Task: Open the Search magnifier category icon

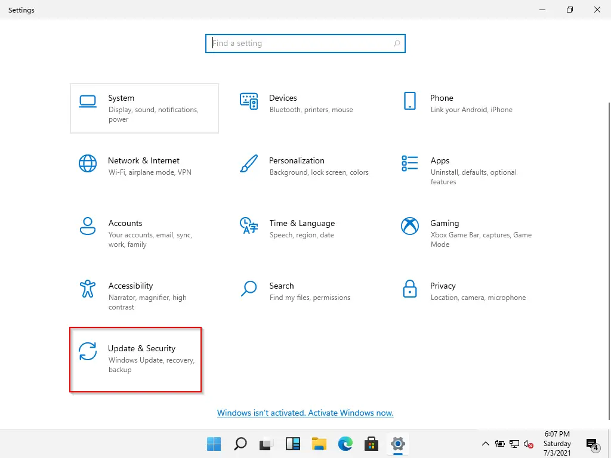Action: click(x=249, y=289)
